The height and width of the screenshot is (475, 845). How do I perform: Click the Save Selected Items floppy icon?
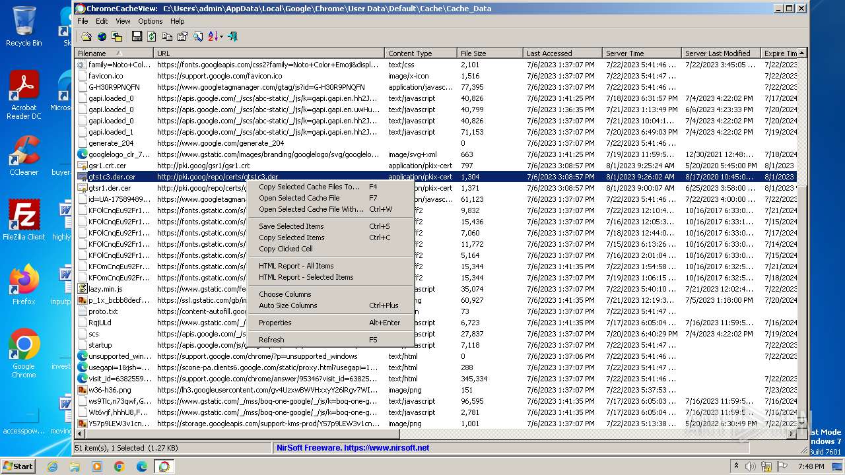(x=137, y=36)
